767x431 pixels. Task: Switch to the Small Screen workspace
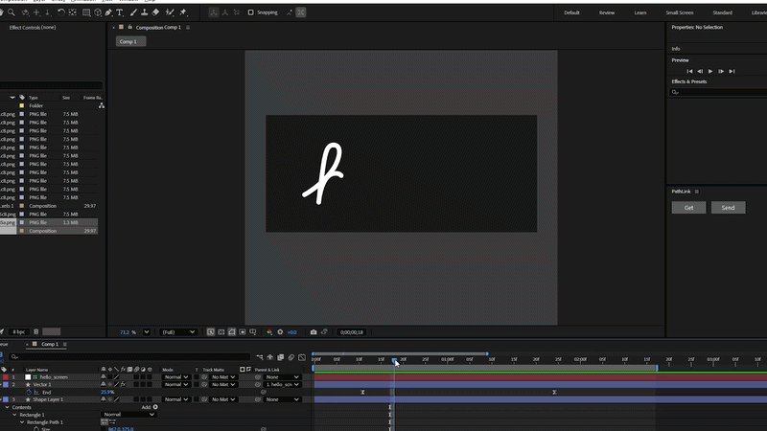coord(680,12)
